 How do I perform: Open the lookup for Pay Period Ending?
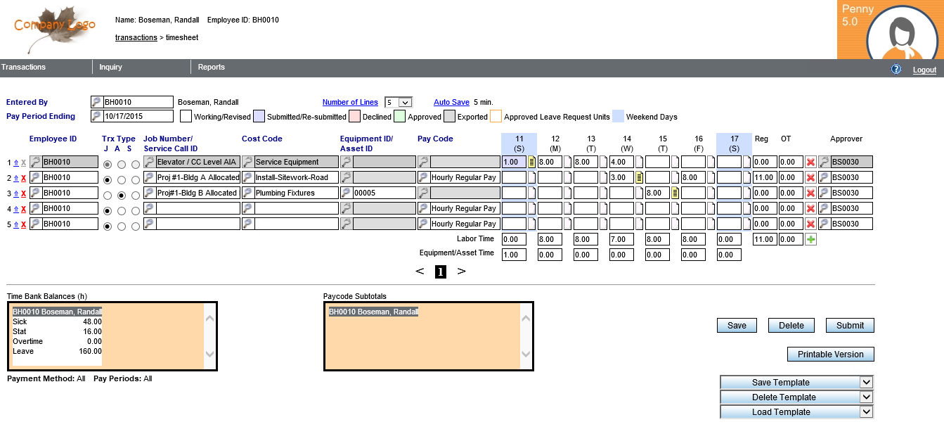(x=97, y=117)
